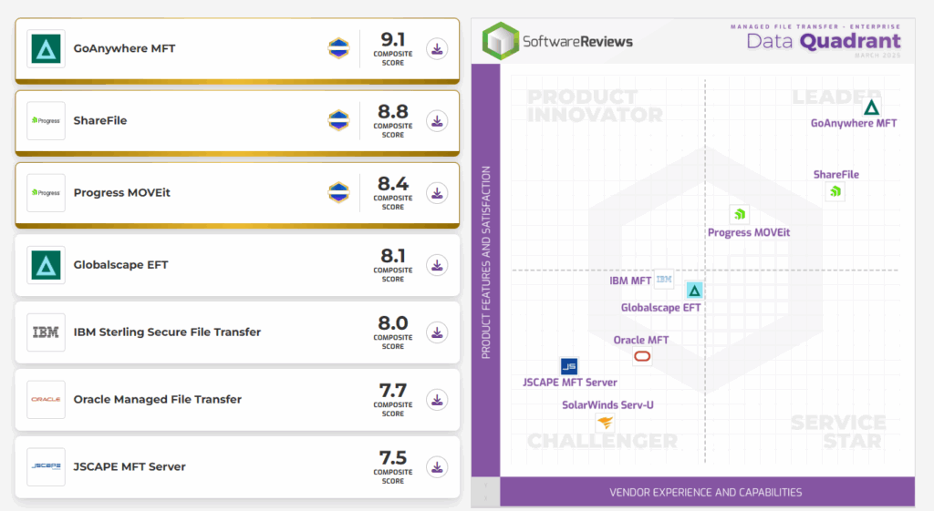The height and width of the screenshot is (511, 934).
Task: Select the Oracle MFT red oval marker
Action: 642,356
